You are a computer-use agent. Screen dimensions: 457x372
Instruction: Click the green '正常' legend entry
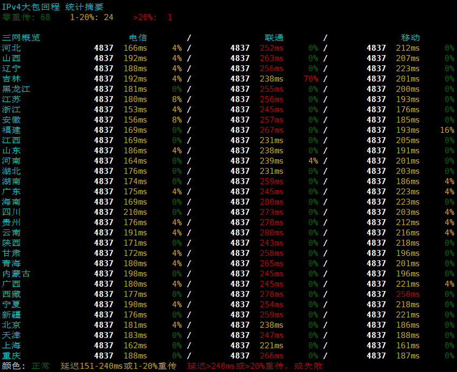(41, 366)
